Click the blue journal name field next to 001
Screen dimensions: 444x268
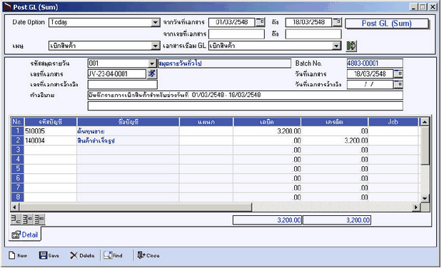[x=224, y=63]
